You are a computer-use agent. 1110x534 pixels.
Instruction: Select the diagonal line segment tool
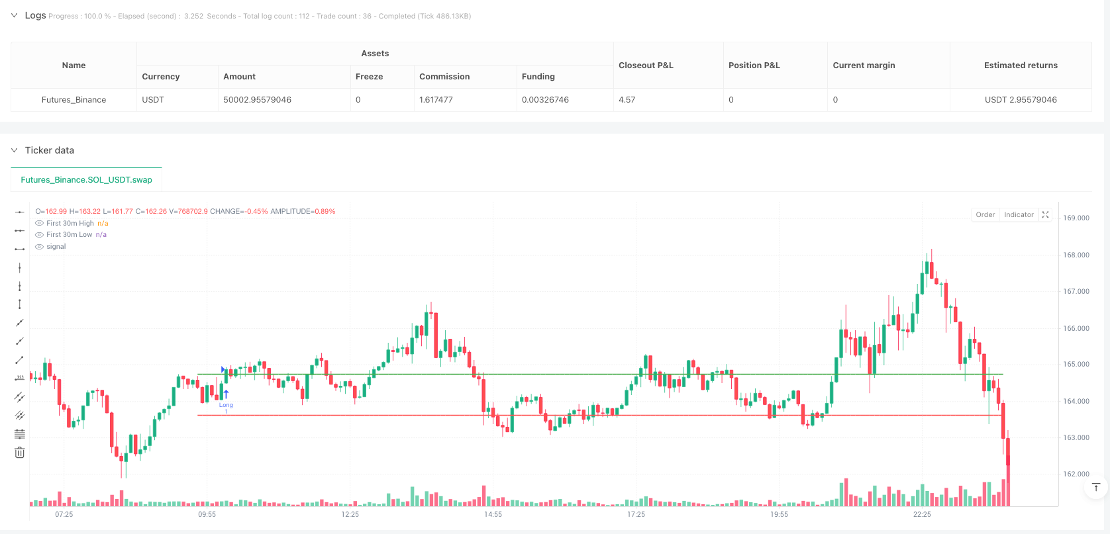pos(20,360)
